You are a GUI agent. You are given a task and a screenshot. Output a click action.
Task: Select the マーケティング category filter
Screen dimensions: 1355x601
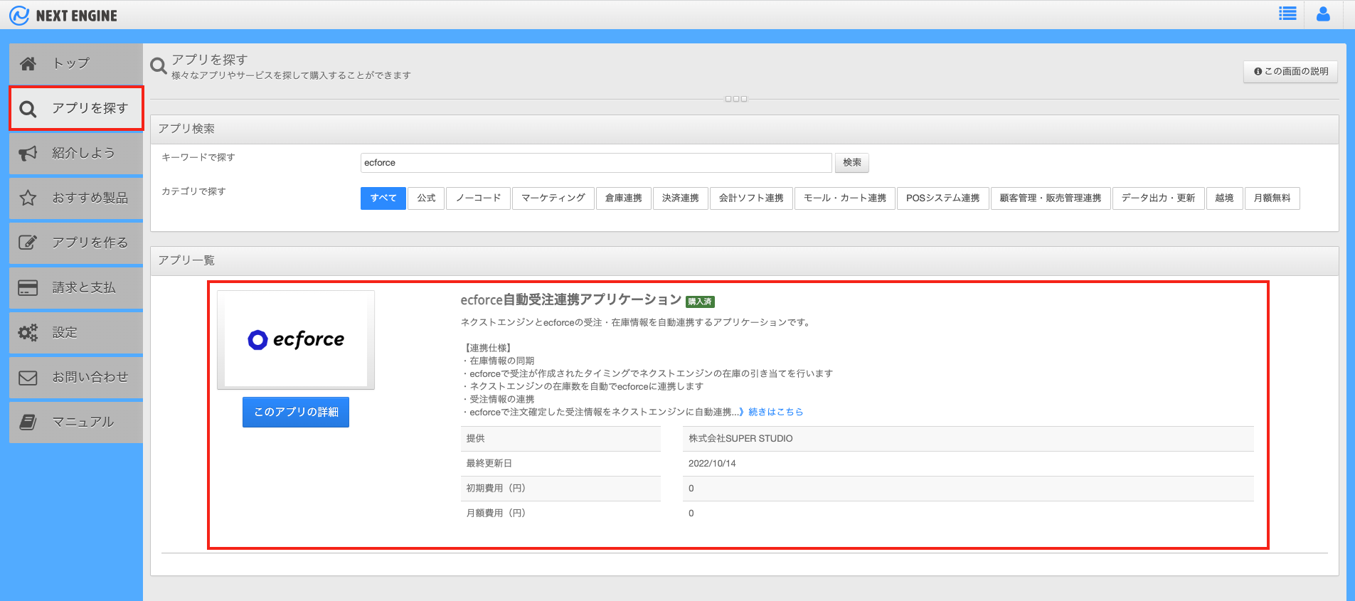pyautogui.click(x=553, y=198)
